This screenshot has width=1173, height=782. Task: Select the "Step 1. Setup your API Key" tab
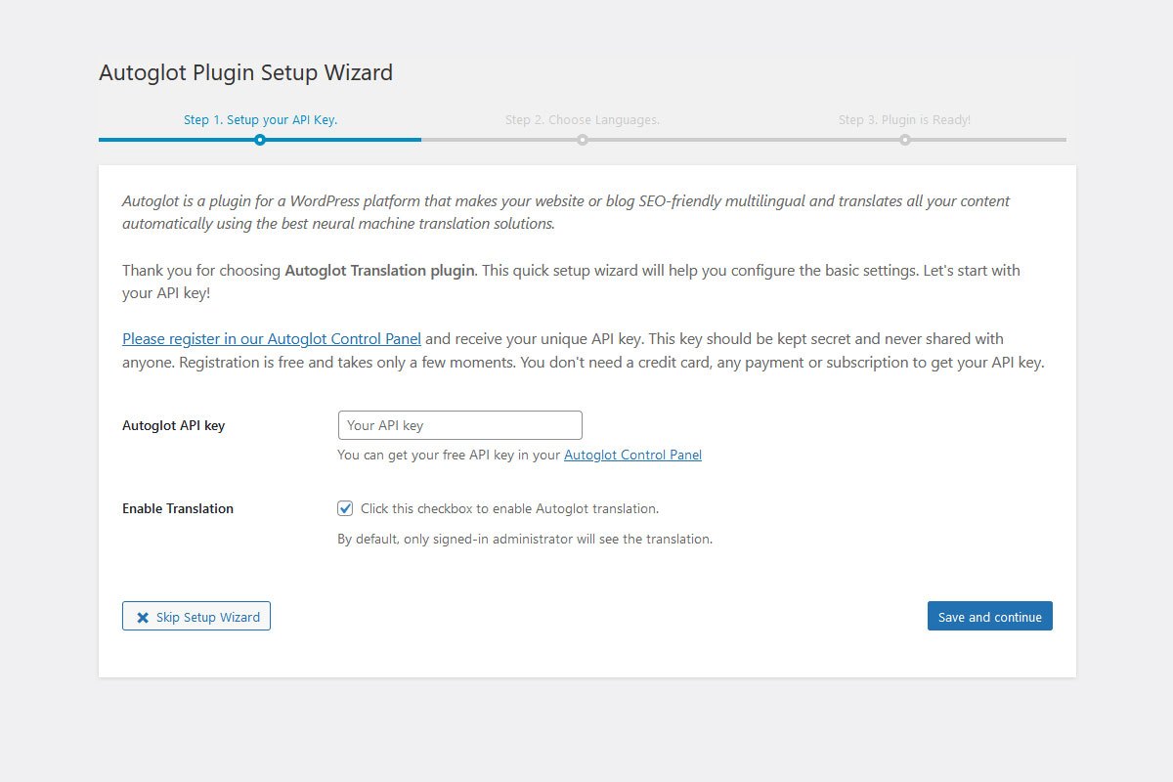260,119
